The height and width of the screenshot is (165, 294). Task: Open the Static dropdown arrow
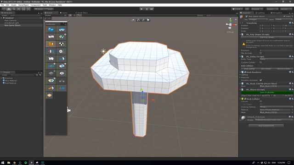point(292,16)
